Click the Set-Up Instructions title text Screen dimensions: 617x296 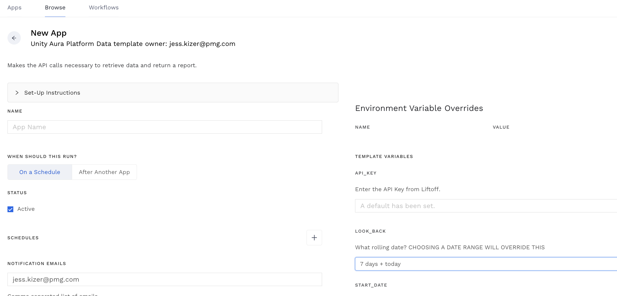pyautogui.click(x=52, y=93)
